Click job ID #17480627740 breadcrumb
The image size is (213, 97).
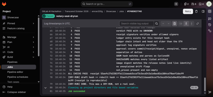[x=134, y=11]
